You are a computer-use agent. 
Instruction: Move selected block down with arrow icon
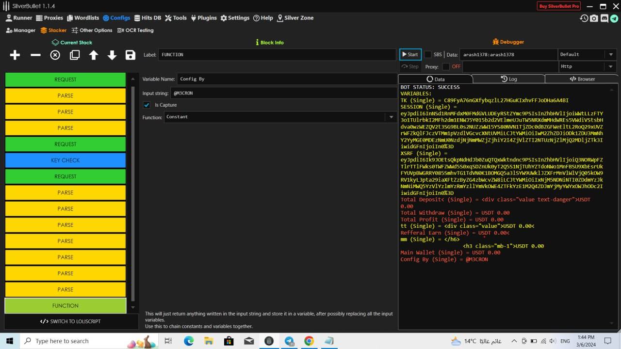click(x=112, y=55)
